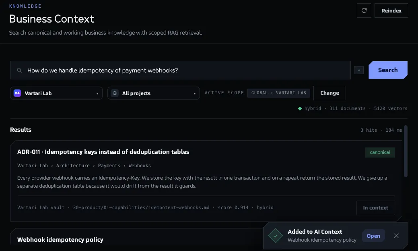Click the Vartari Lab breadcrumb root
418x251 pixels.
tap(33, 166)
